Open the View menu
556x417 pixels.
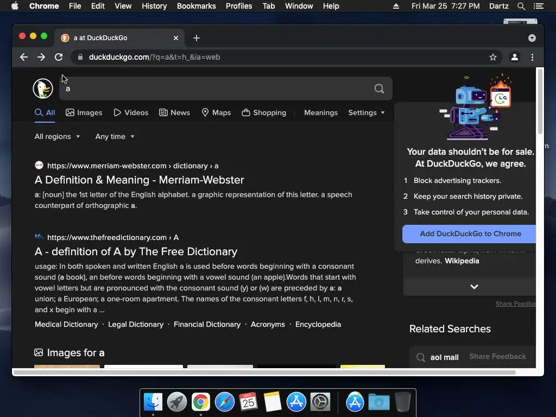click(x=123, y=6)
